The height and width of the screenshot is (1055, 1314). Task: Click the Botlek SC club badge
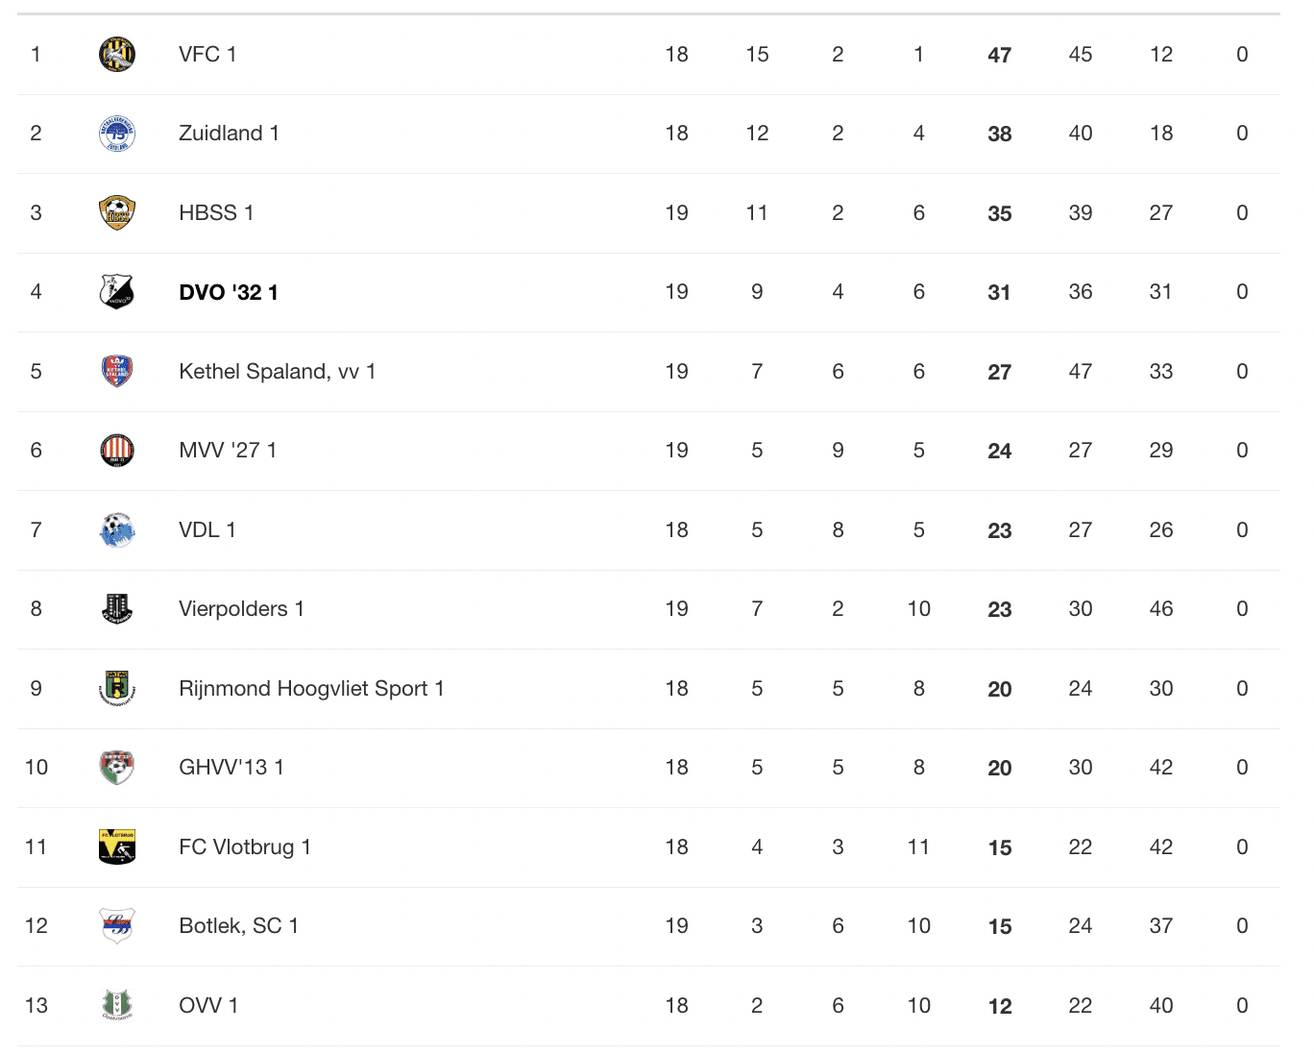pos(117,926)
